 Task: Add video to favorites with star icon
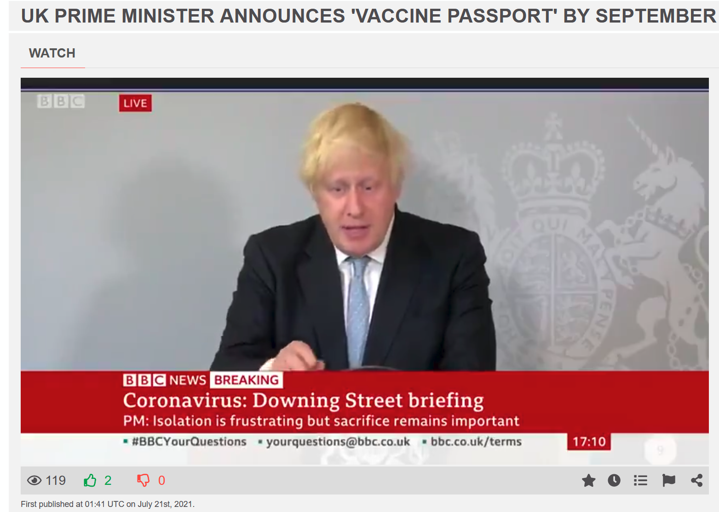click(588, 481)
